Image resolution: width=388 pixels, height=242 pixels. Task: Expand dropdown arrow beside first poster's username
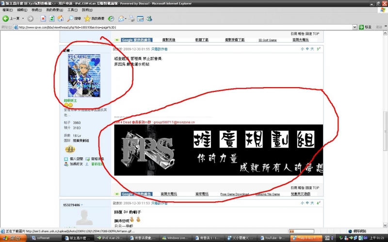click(x=72, y=51)
